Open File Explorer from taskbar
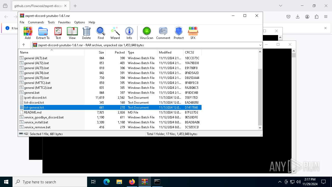 (x=119, y=182)
